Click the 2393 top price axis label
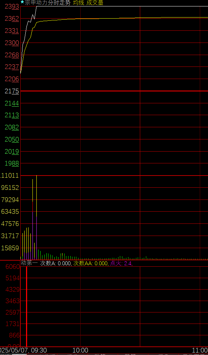Viewport: 208px width, 355px height. coord(12,6)
